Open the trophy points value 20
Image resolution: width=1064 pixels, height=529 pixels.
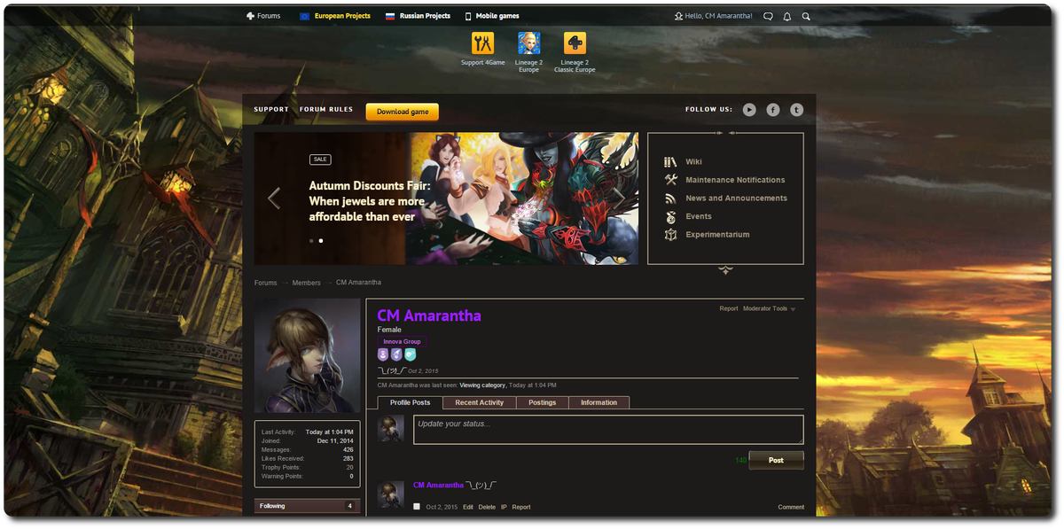point(349,467)
